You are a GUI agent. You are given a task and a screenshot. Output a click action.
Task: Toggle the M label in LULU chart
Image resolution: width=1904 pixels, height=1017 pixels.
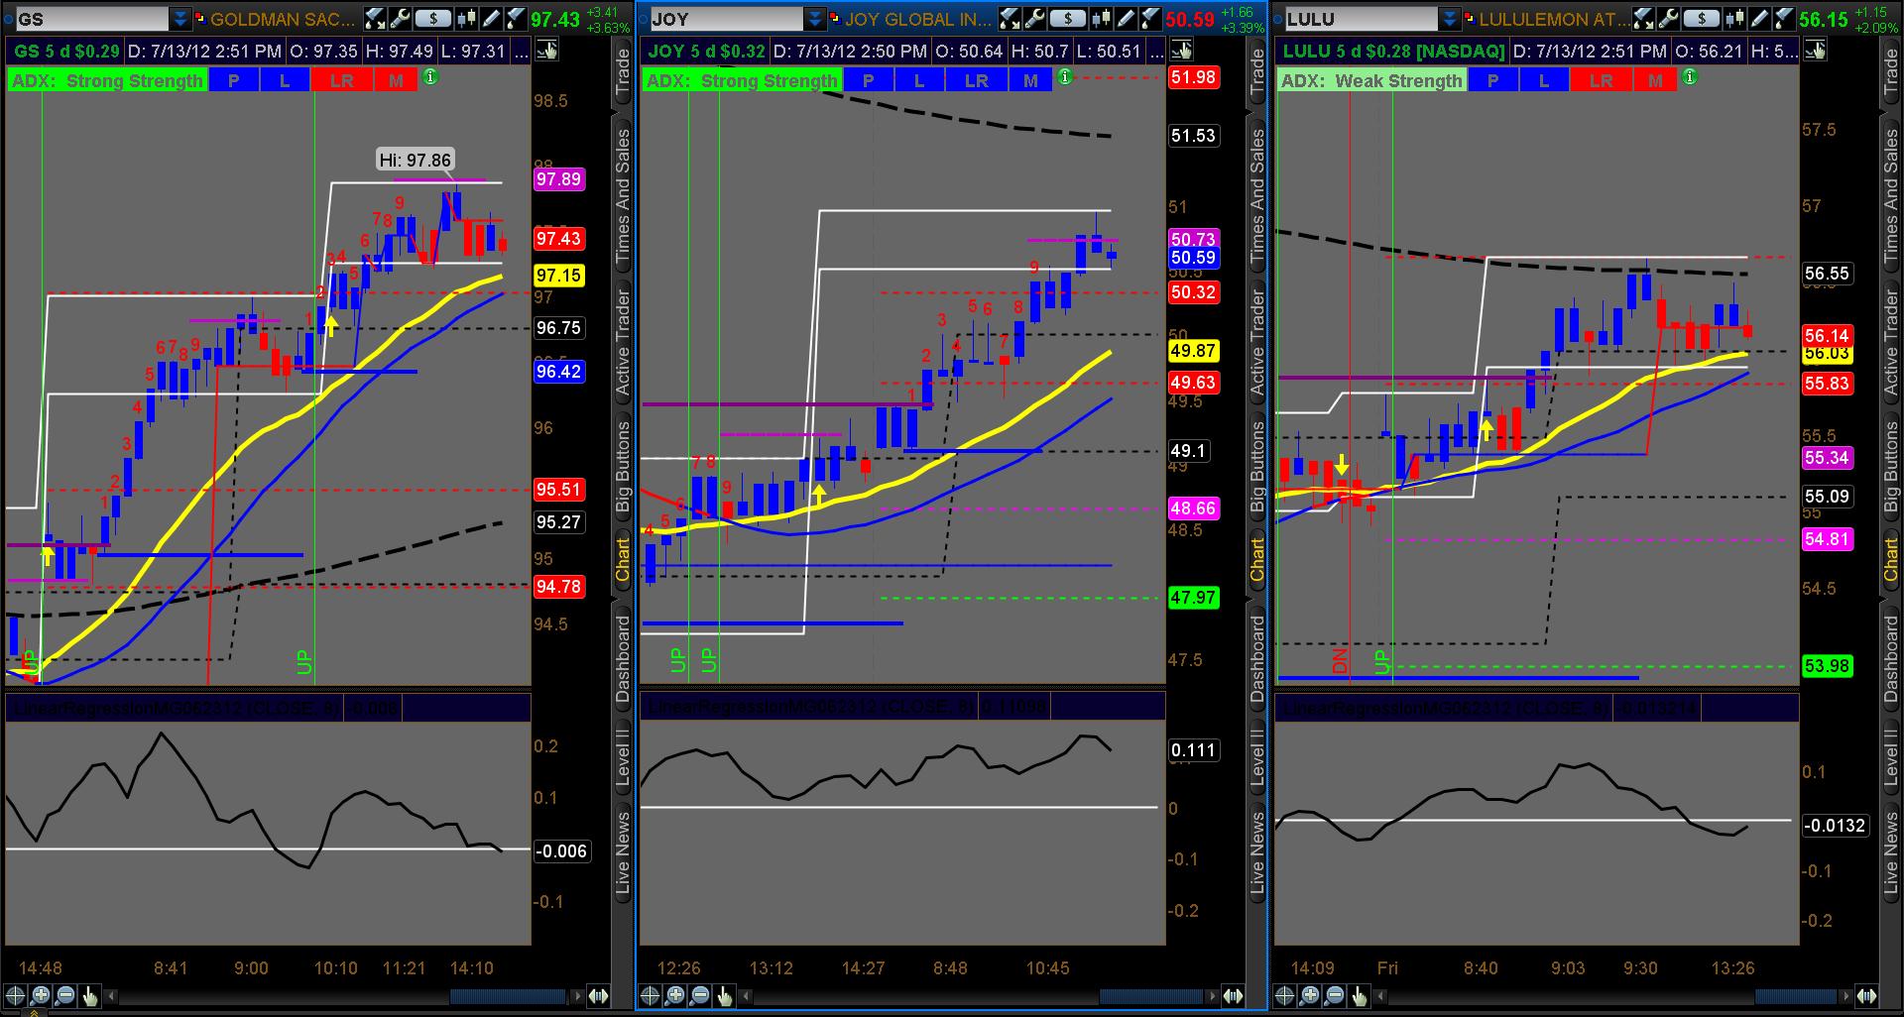coord(1656,81)
